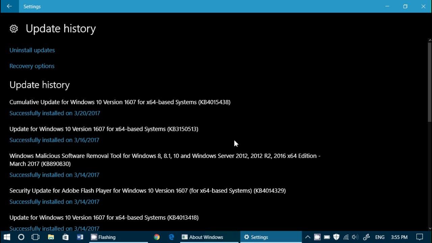This screenshot has width=432, height=243.
Task: Click the Settings taskbar button
Action: point(271,237)
